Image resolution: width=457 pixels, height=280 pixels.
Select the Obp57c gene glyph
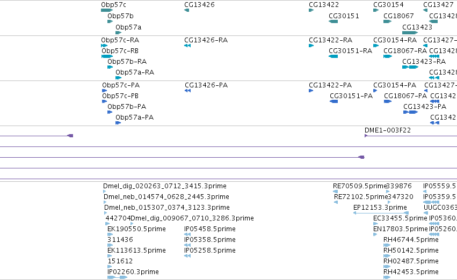(107, 11)
